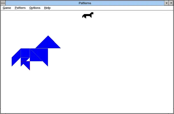Image resolution: width=174 pixels, height=114 pixels.
Task: Select the black horse target silhouette
Action: click(88, 15)
